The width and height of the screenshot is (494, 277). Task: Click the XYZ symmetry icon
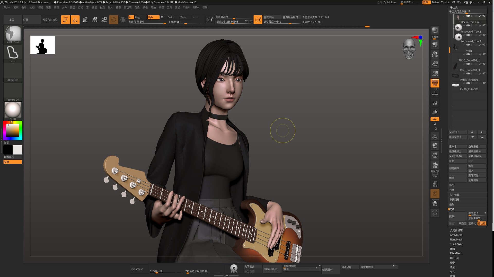(x=435, y=119)
